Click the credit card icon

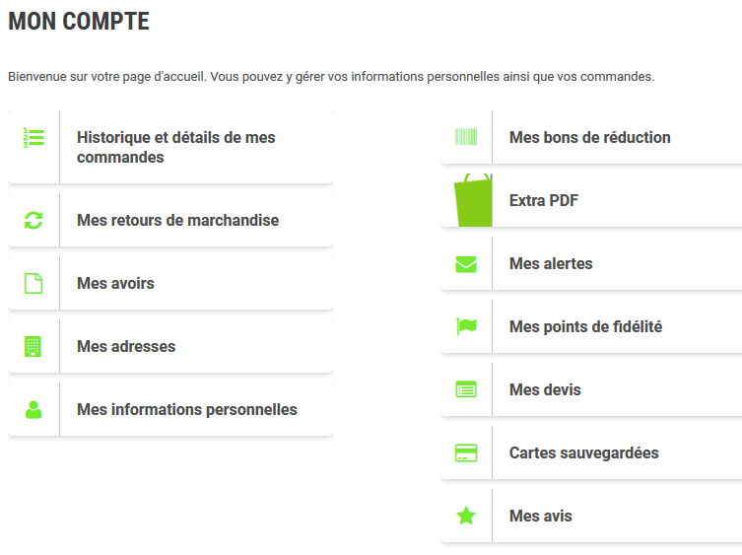point(466,453)
